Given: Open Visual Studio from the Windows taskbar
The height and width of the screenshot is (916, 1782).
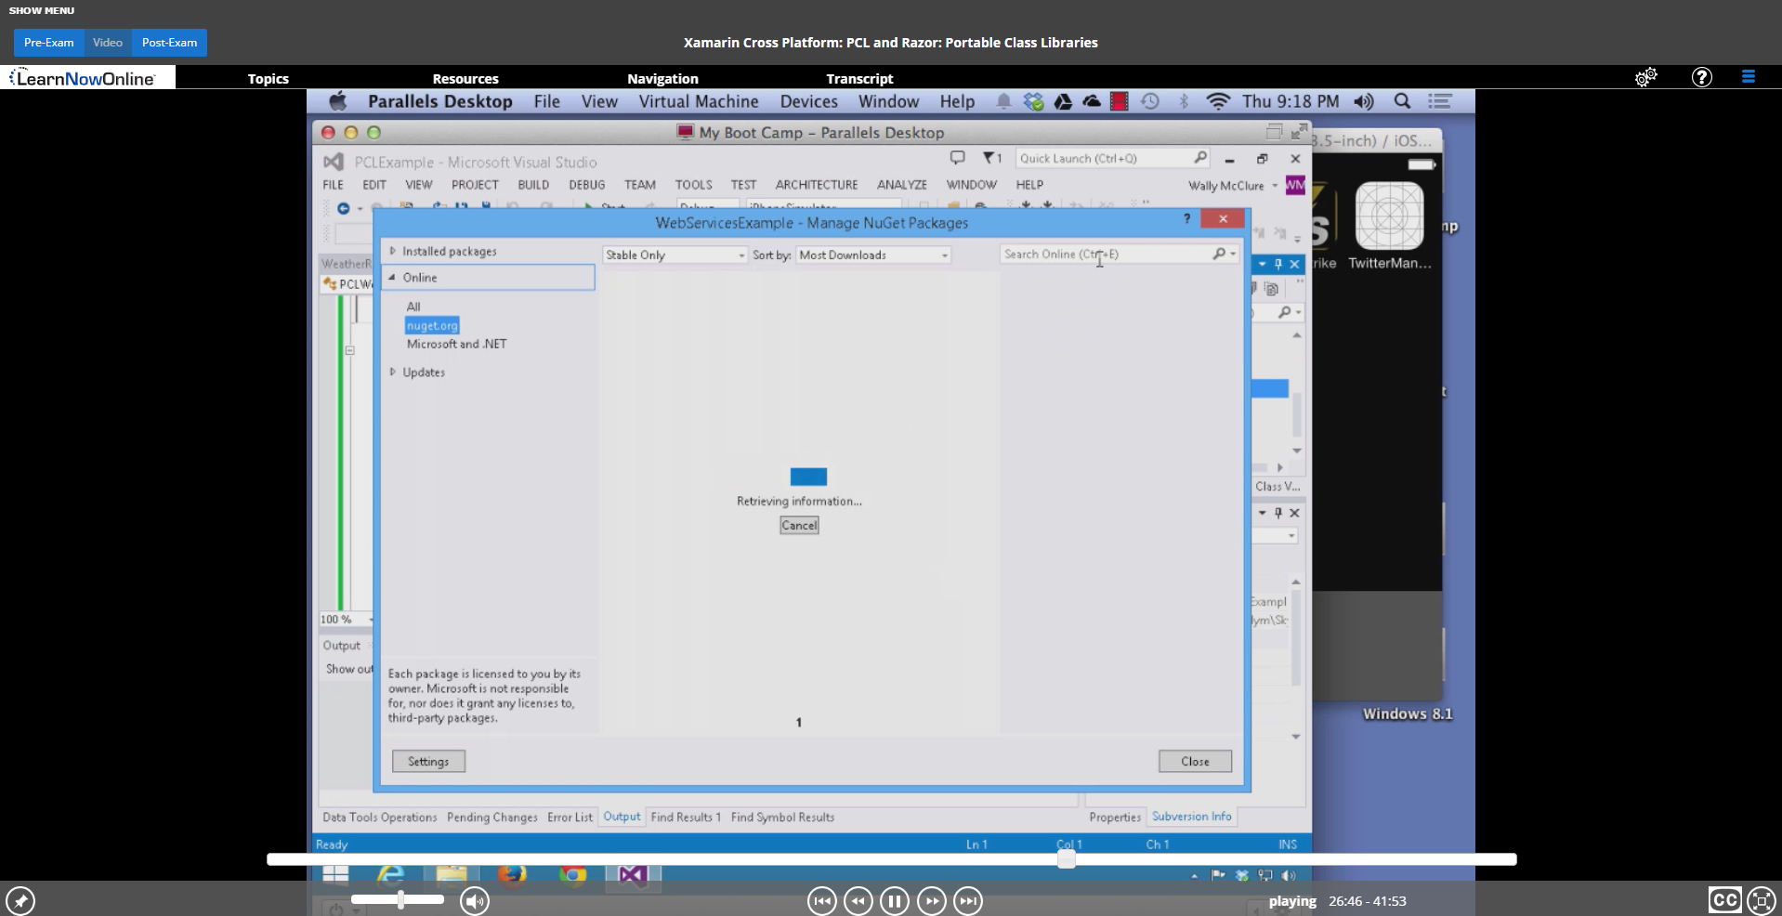Looking at the screenshot, I should tap(633, 874).
